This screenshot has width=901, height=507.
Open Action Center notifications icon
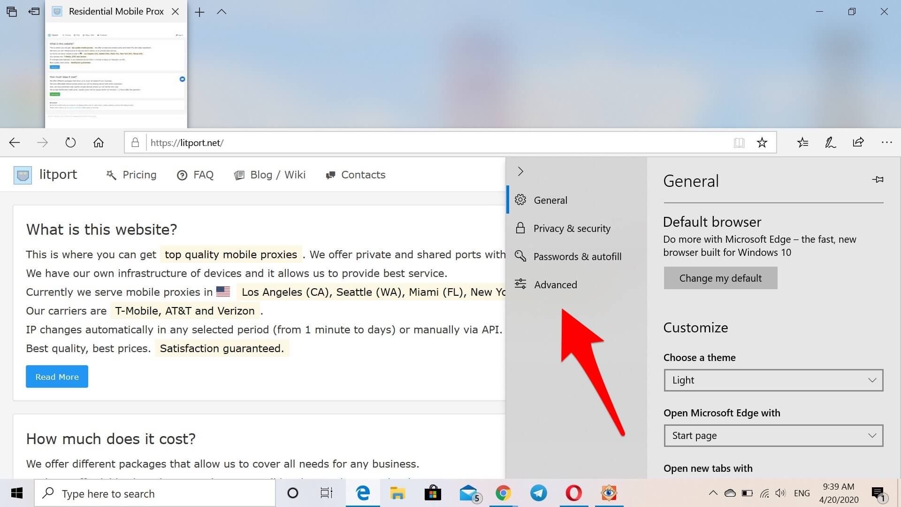[x=878, y=494]
